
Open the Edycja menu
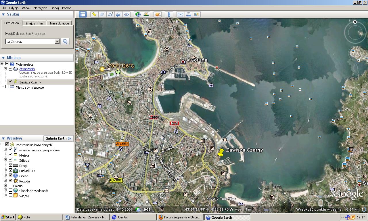point(14,8)
